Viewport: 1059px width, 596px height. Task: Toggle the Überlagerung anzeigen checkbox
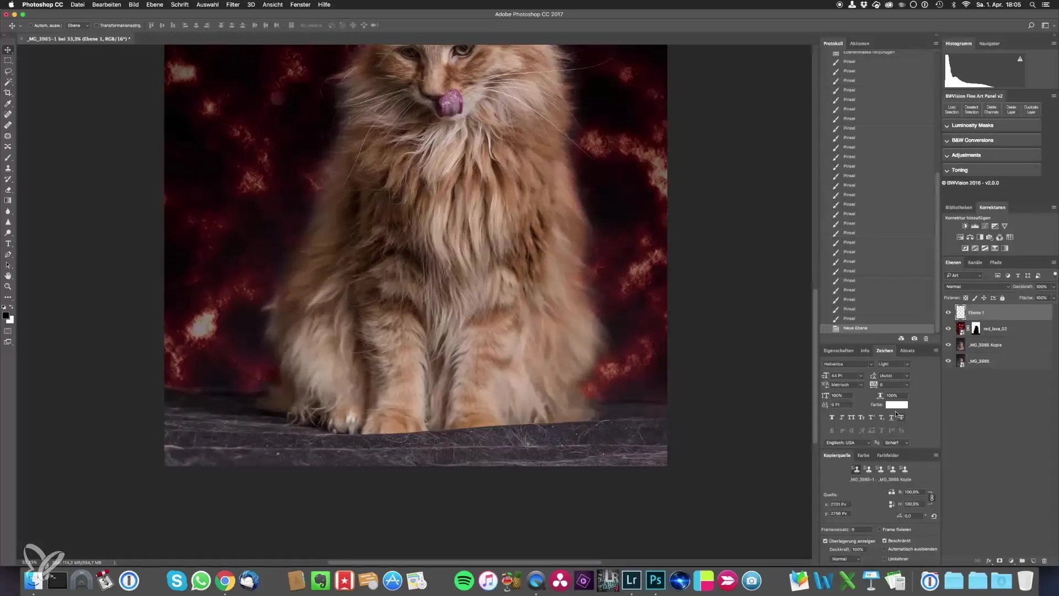pos(826,541)
